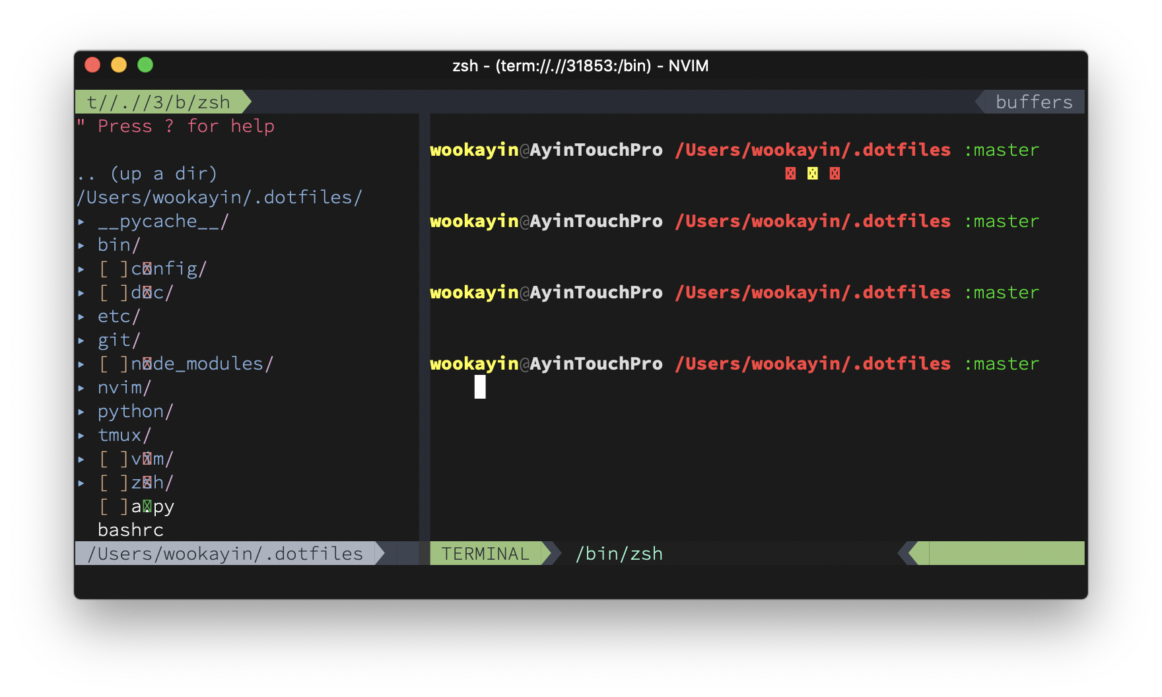Screen dimensions: 1162x697
Task: Select the config/ directory entry
Action: pos(169,269)
